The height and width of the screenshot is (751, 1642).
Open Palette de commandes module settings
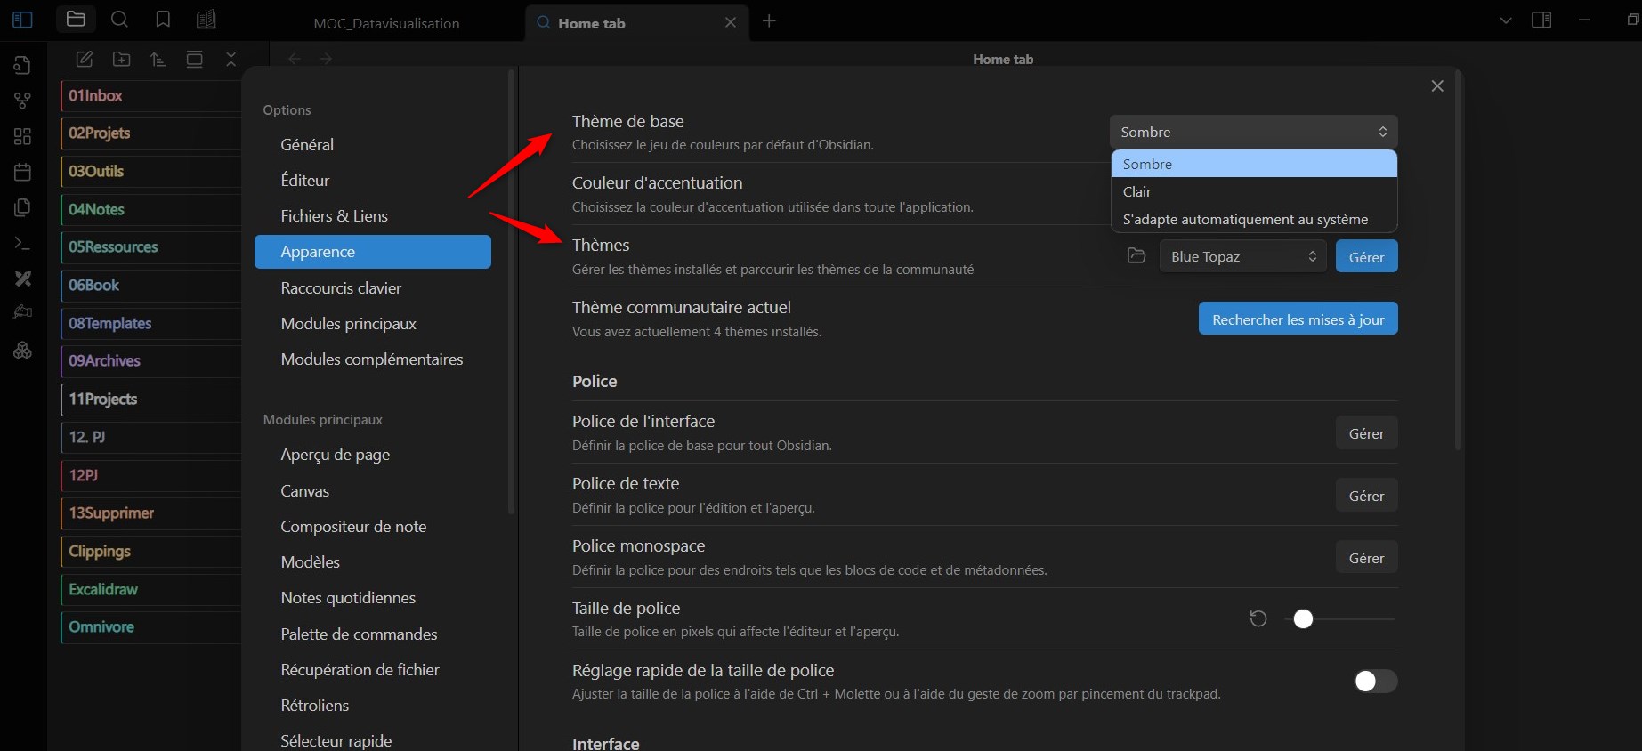click(x=372, y=634)
